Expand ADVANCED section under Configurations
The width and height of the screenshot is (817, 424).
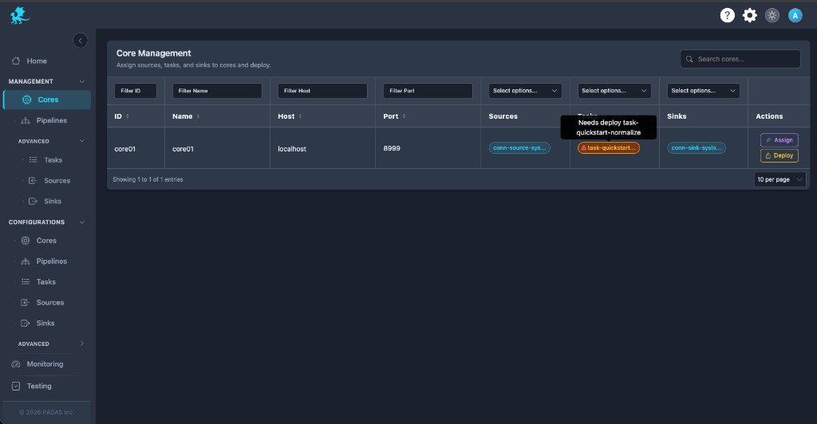(82, 344)
